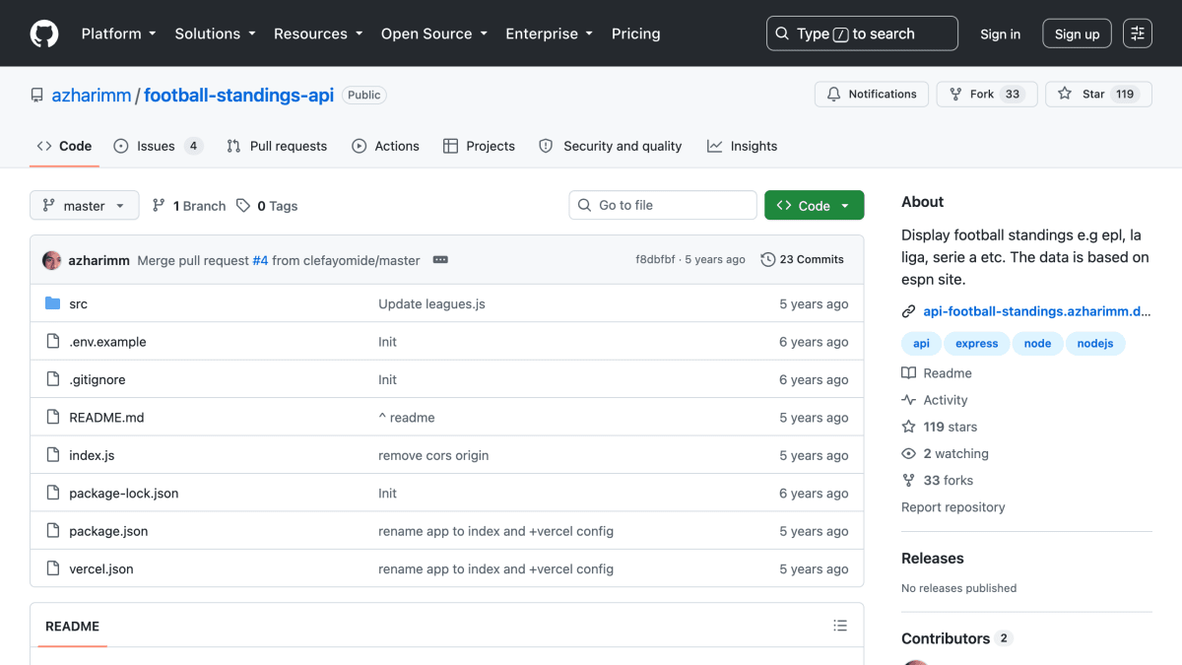Click the eye icon beside 2 watching
The image size is (1182, 665).
[x=909, y=454]
